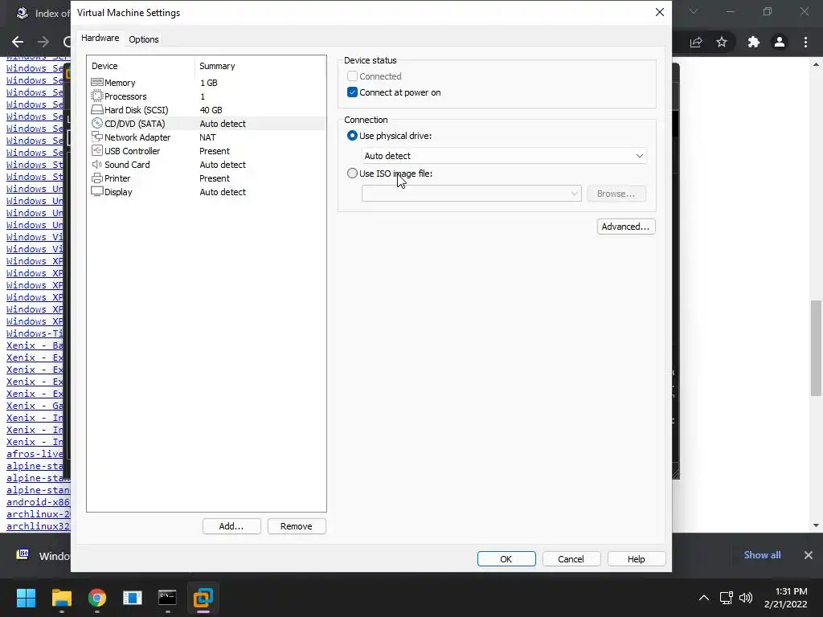This screenshot has height=617, width=823.
Task: Close the Virtual Machine Settings dialog
Action: (660, 12)
